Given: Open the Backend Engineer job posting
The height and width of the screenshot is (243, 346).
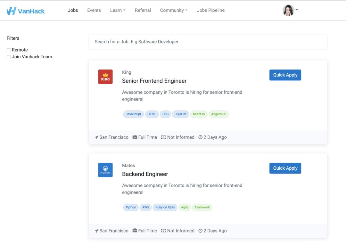Looking at the screenshot, I should tap(145, 174).
